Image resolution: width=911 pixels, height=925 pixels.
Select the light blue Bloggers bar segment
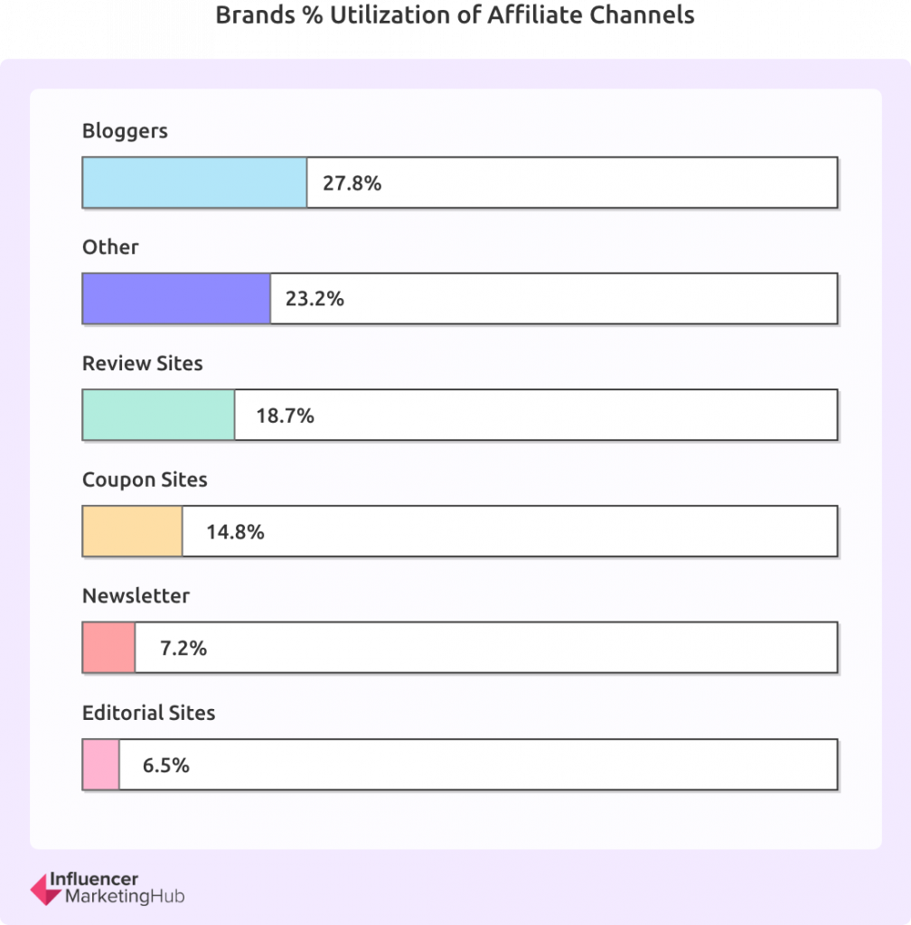[x=194, y=182]
